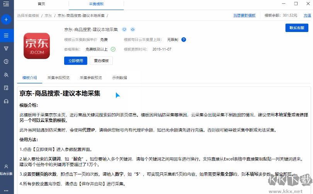Screen dimensions: 313x194
Task: Open the three-dots more options in sidebar
Action: tap(6, 191)
